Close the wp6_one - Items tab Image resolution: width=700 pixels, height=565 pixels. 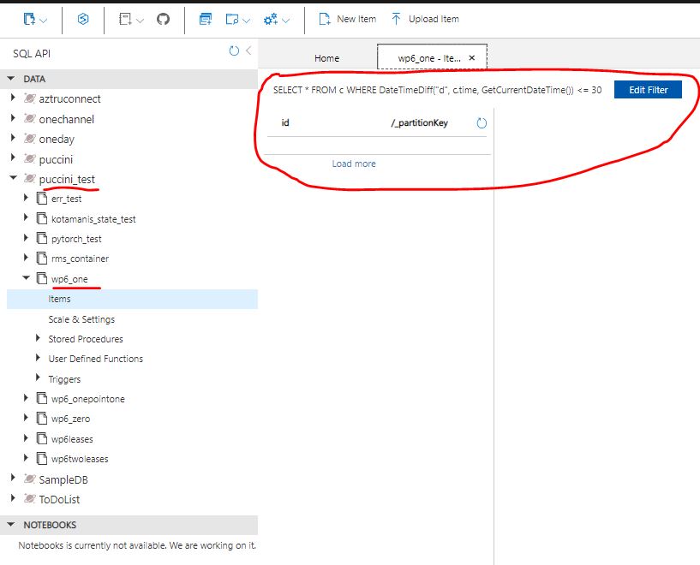472,58
